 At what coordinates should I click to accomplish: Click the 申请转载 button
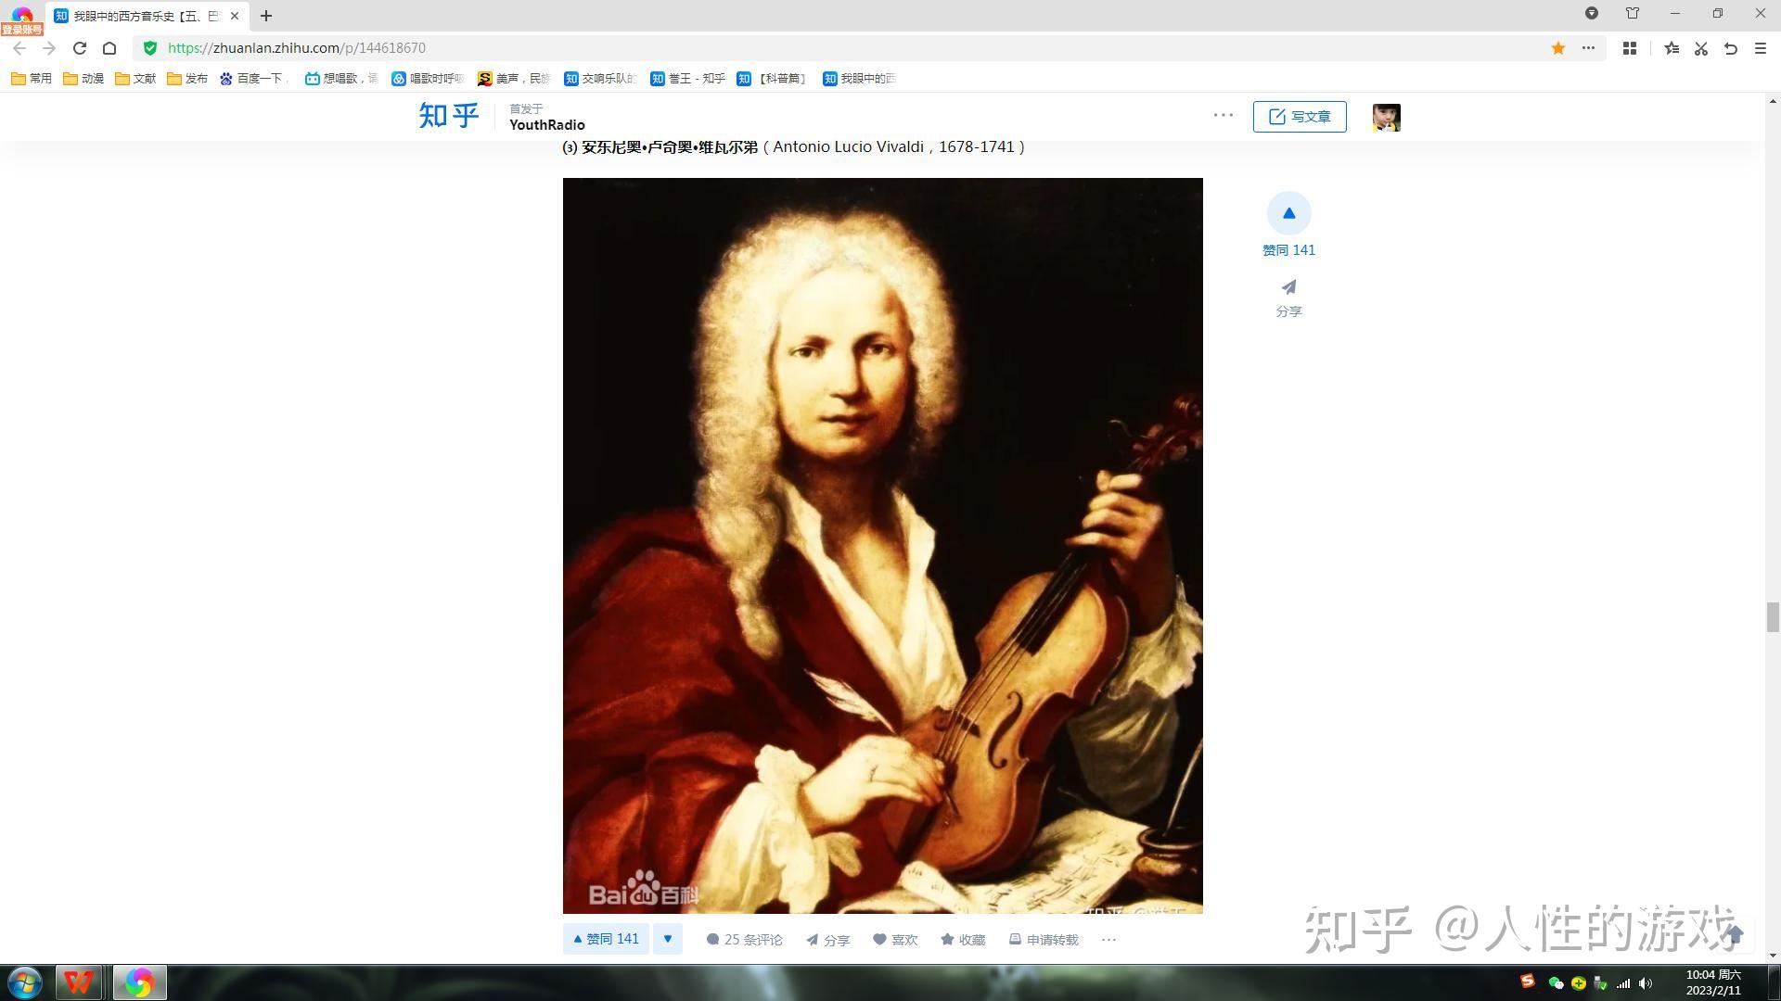[x=1044, y=940]
